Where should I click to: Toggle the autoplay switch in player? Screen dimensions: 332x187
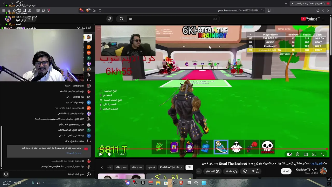(289, 154)
